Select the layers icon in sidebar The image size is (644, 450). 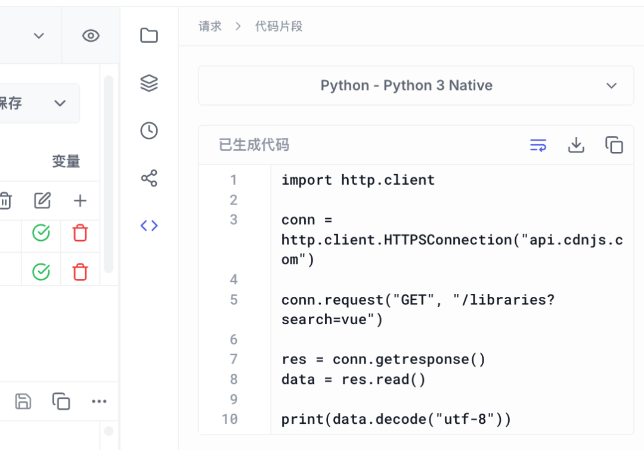149,83
